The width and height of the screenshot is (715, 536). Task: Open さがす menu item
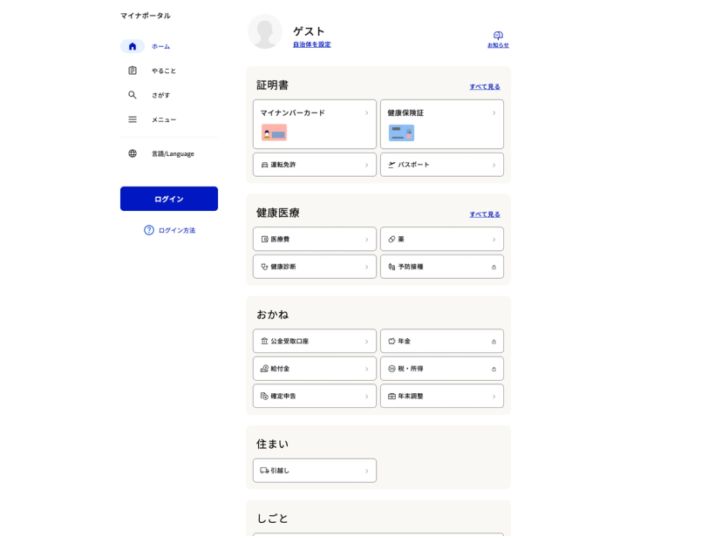[160, 95]
